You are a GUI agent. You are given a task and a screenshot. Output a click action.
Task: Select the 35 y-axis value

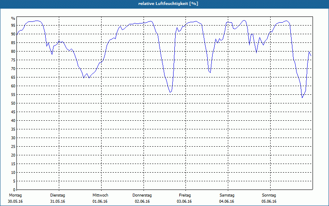(13, 129)
